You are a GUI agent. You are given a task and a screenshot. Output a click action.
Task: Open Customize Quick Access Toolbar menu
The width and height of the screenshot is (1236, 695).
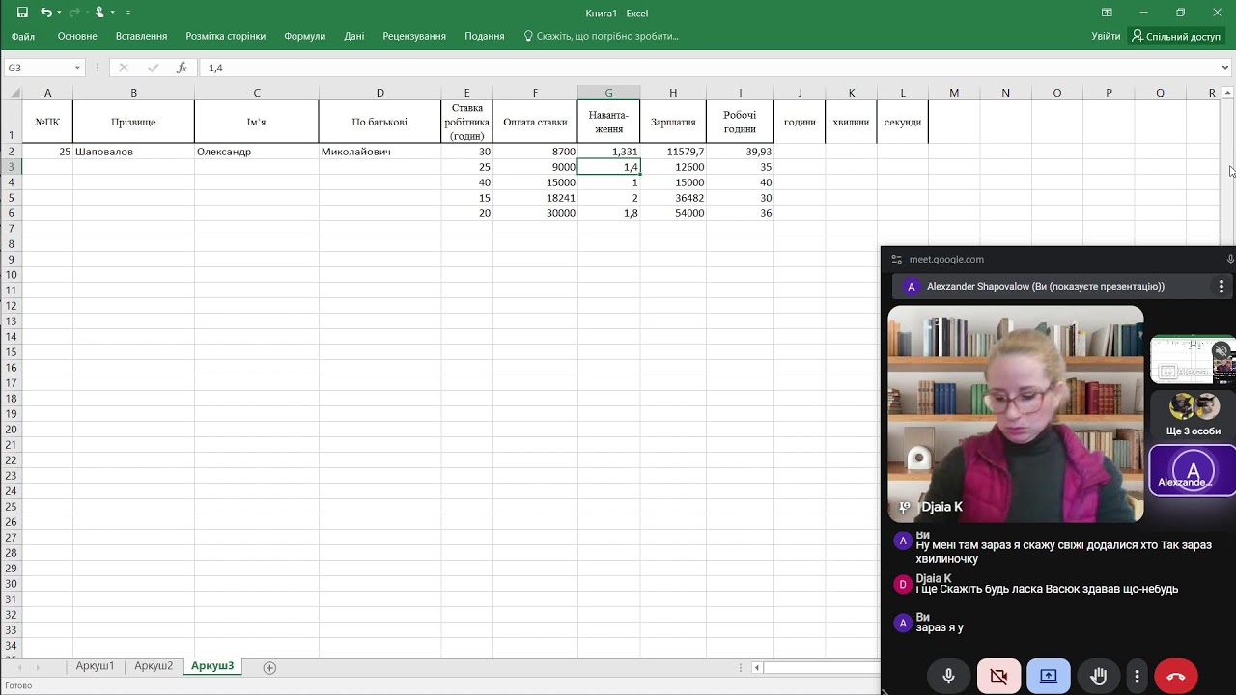pos(128,13)
